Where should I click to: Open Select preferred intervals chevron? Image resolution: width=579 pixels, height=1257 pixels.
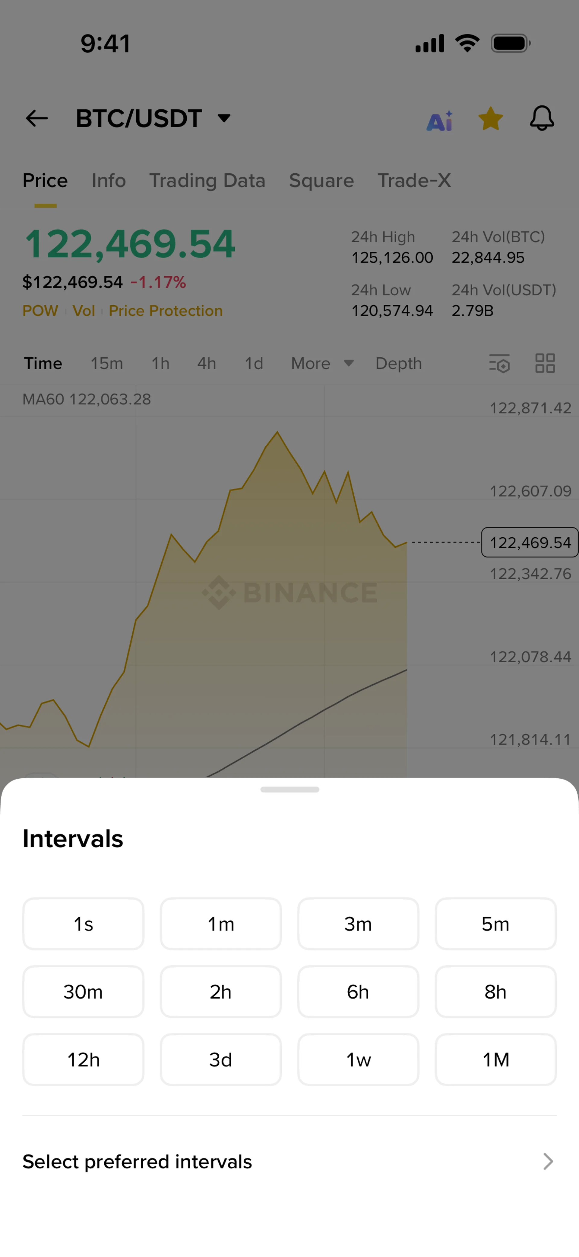[x=548, y=1162]
